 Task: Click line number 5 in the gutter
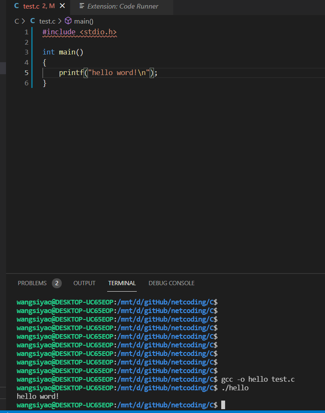point(26,73)
